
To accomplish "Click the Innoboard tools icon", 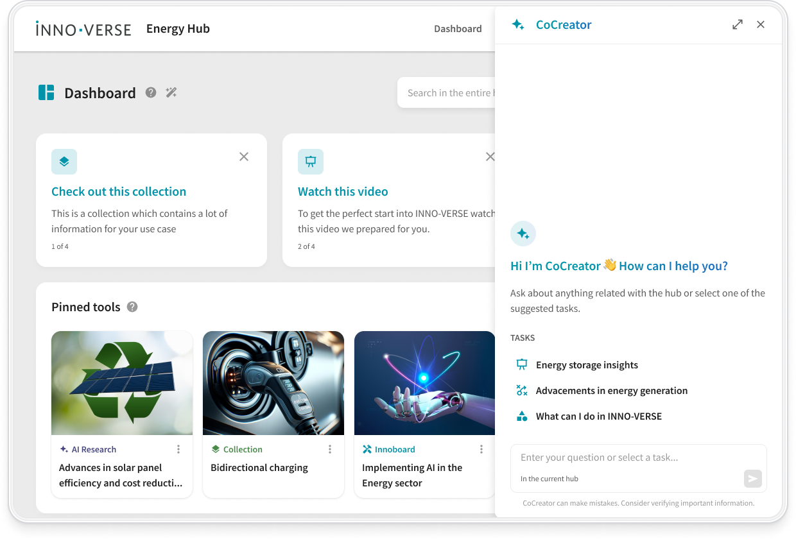I will pos(367,449).
